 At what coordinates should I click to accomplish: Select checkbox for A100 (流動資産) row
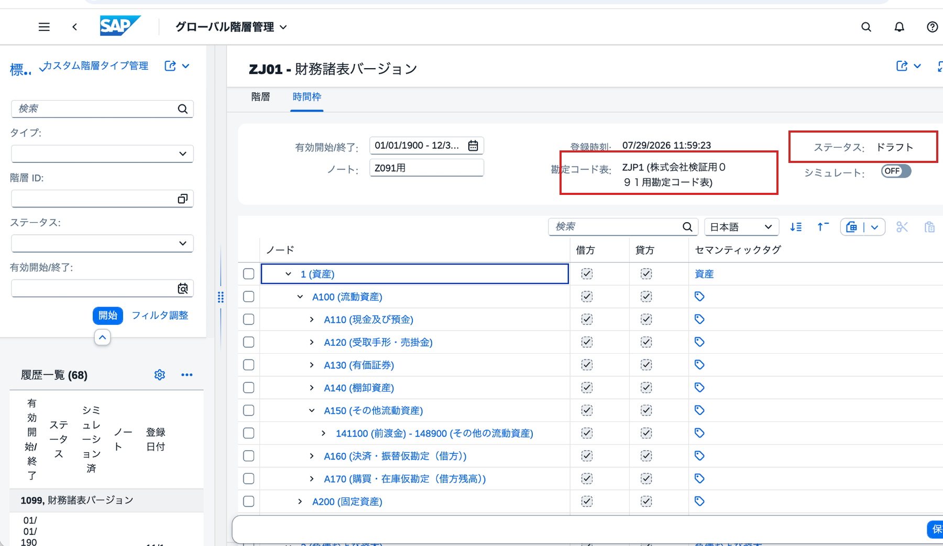click(249, 297)
